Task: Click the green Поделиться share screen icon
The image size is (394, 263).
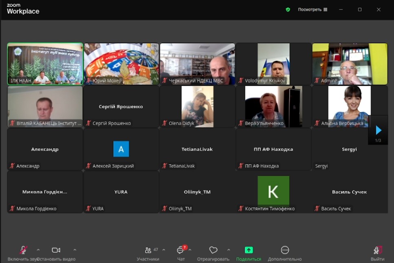Action: point(249,250)
